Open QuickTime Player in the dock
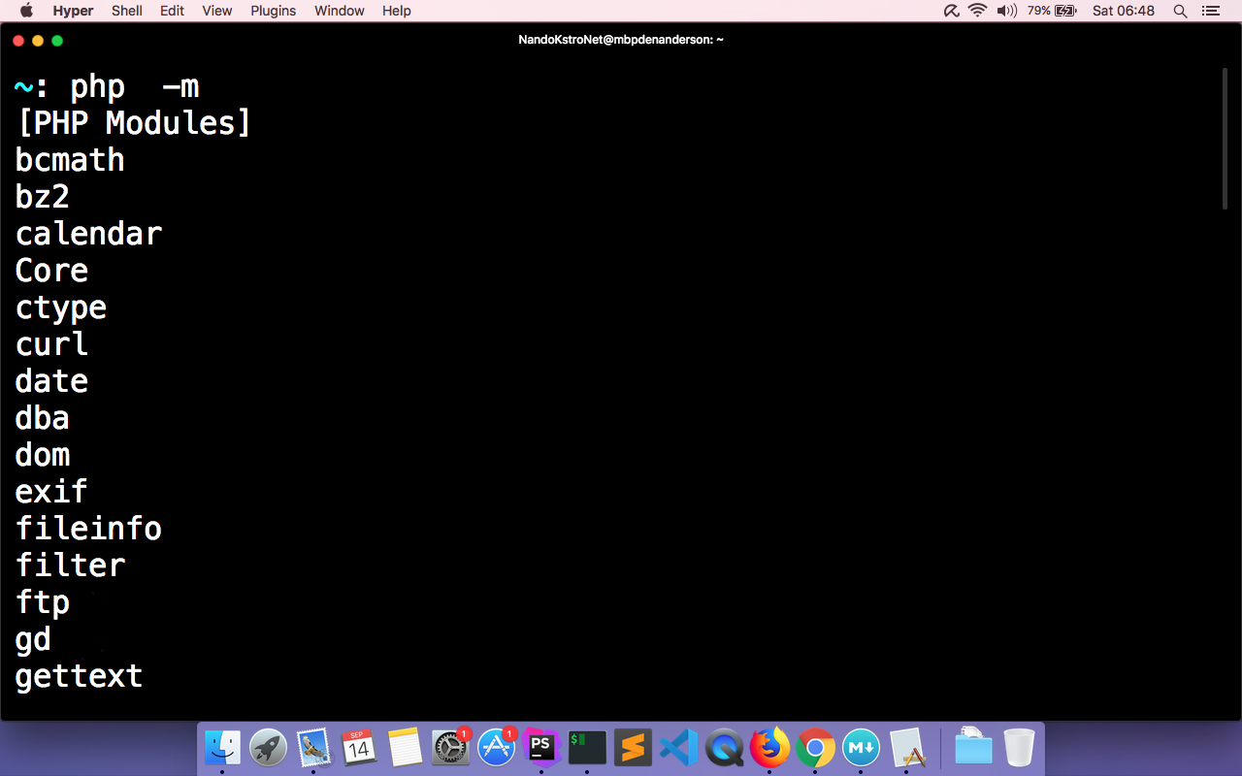This screenshot has width=1242, height=776. tap(724, 748)
